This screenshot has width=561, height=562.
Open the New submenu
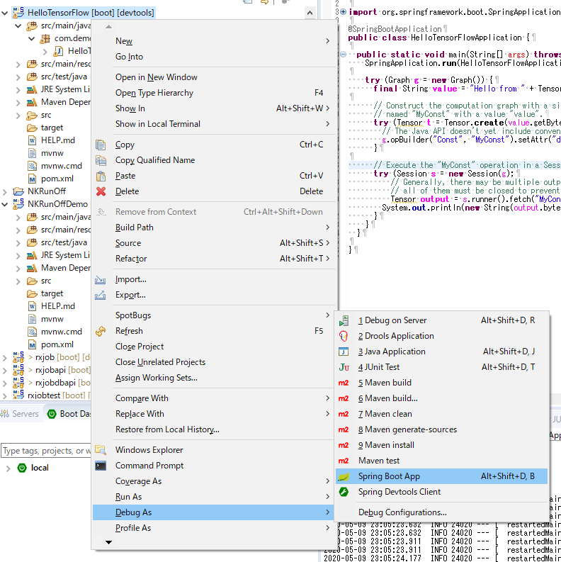click(x=214, y=41)
